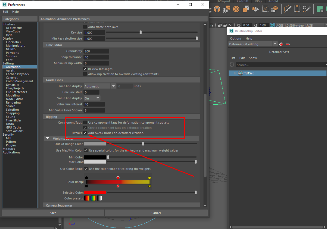Screen dimensions: 327x229
Task: Open the Time line display Automatic dropdown
Action: click(100, 86)
